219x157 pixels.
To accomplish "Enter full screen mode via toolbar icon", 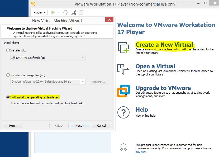I will pos(73,12).
